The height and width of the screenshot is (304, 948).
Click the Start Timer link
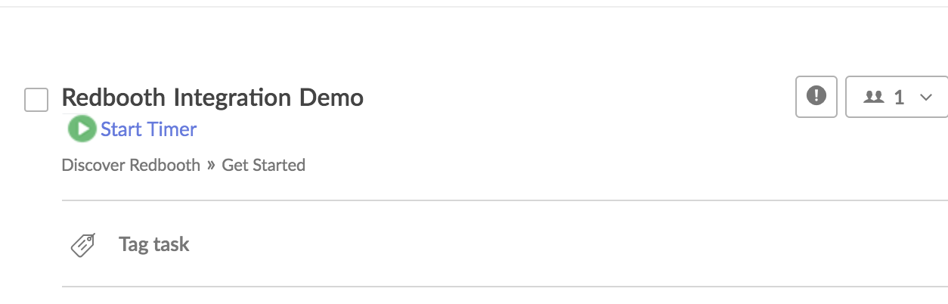(x=148, y=129)
